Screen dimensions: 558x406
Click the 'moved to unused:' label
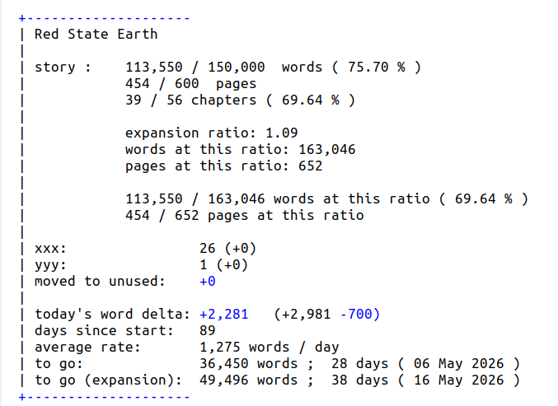[x=100, y=281]
